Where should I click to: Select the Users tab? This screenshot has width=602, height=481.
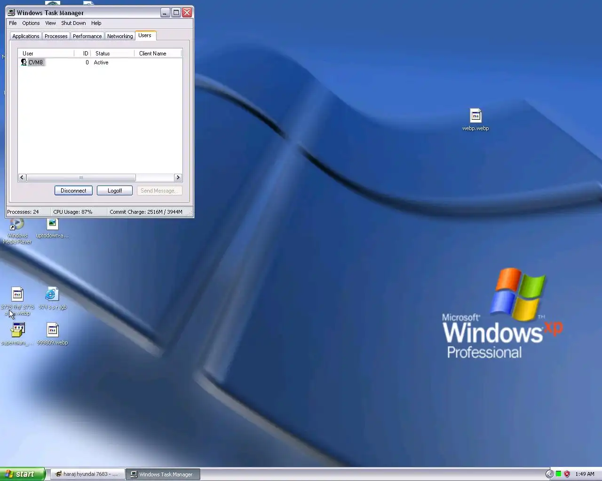pyautogui.click(x=145, y=36)
